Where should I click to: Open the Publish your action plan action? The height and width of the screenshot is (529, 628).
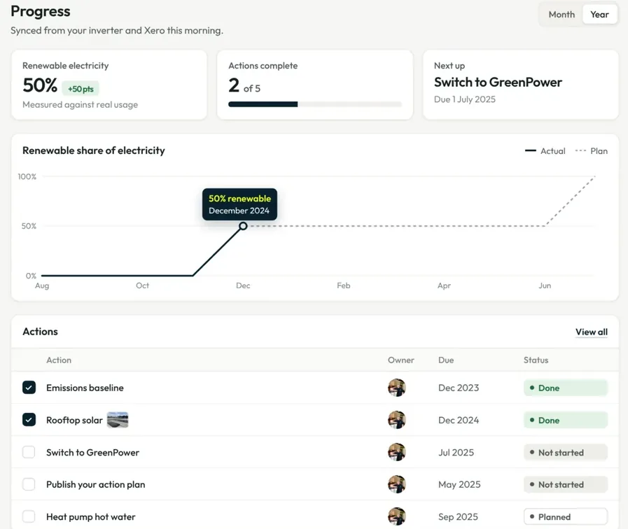96,485
